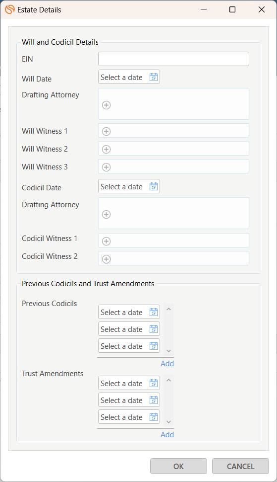Focus the EIN text field
This screenshot has height=482, width=277.
[174, 59]
